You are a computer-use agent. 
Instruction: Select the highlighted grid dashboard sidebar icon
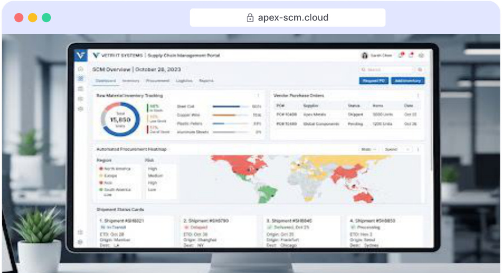(81, 79)
